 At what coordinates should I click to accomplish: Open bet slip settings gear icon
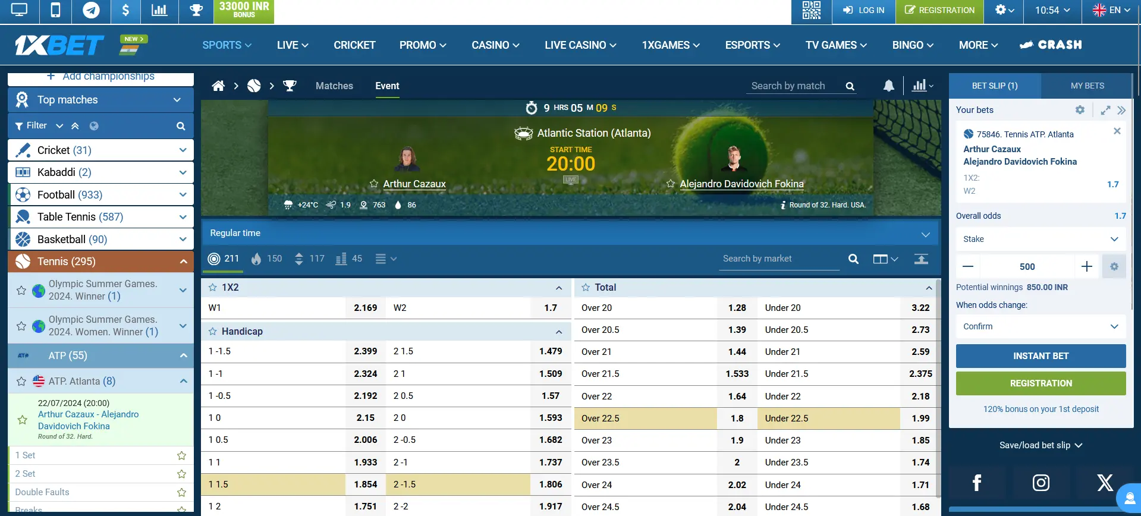[1080, 110]
